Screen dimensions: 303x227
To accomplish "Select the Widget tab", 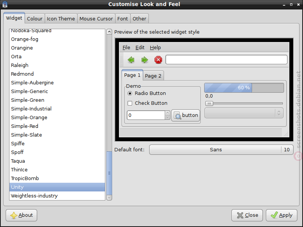I will 14,18.
